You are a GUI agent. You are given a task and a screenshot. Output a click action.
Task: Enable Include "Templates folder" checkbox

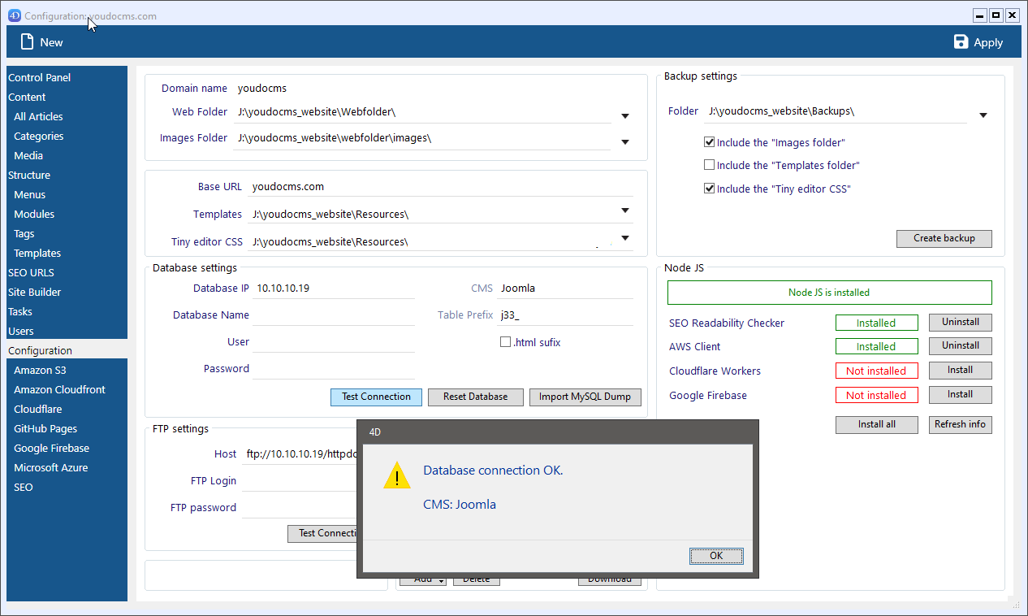(x=710, y=165)
